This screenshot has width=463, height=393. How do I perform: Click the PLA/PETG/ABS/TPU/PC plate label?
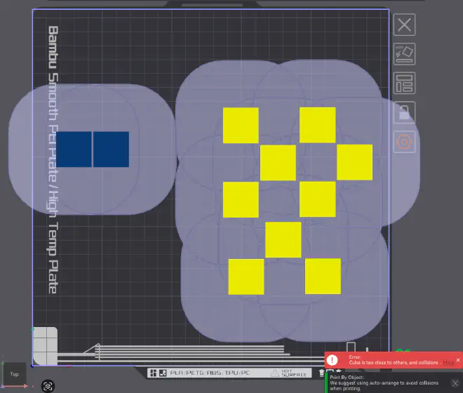click(210, 373)
